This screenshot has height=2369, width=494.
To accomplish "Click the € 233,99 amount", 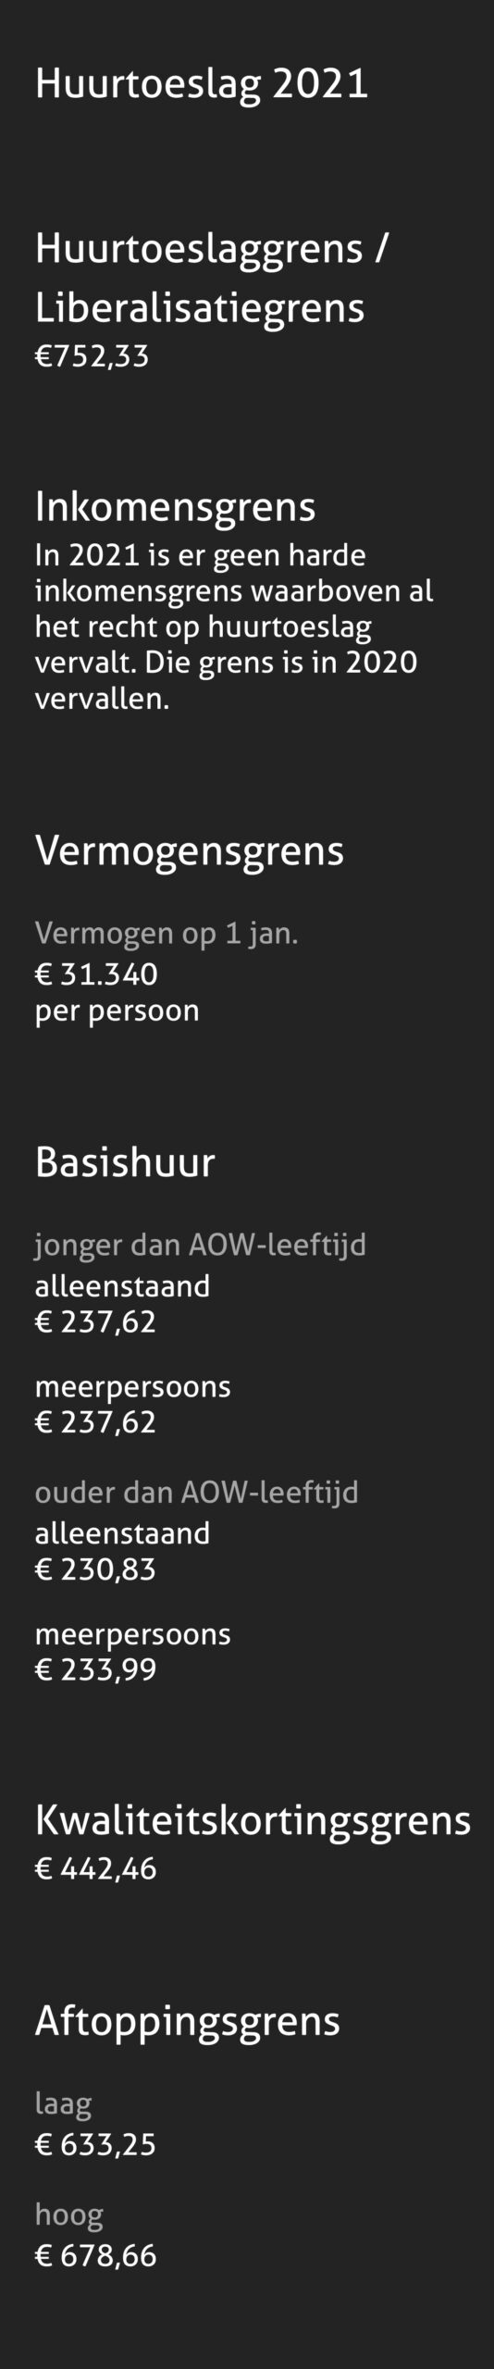I will [x=96, y=1670].
